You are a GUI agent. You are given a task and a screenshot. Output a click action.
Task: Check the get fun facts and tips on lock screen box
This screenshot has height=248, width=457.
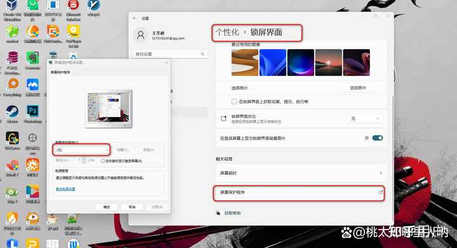click(x=234, y=102)
